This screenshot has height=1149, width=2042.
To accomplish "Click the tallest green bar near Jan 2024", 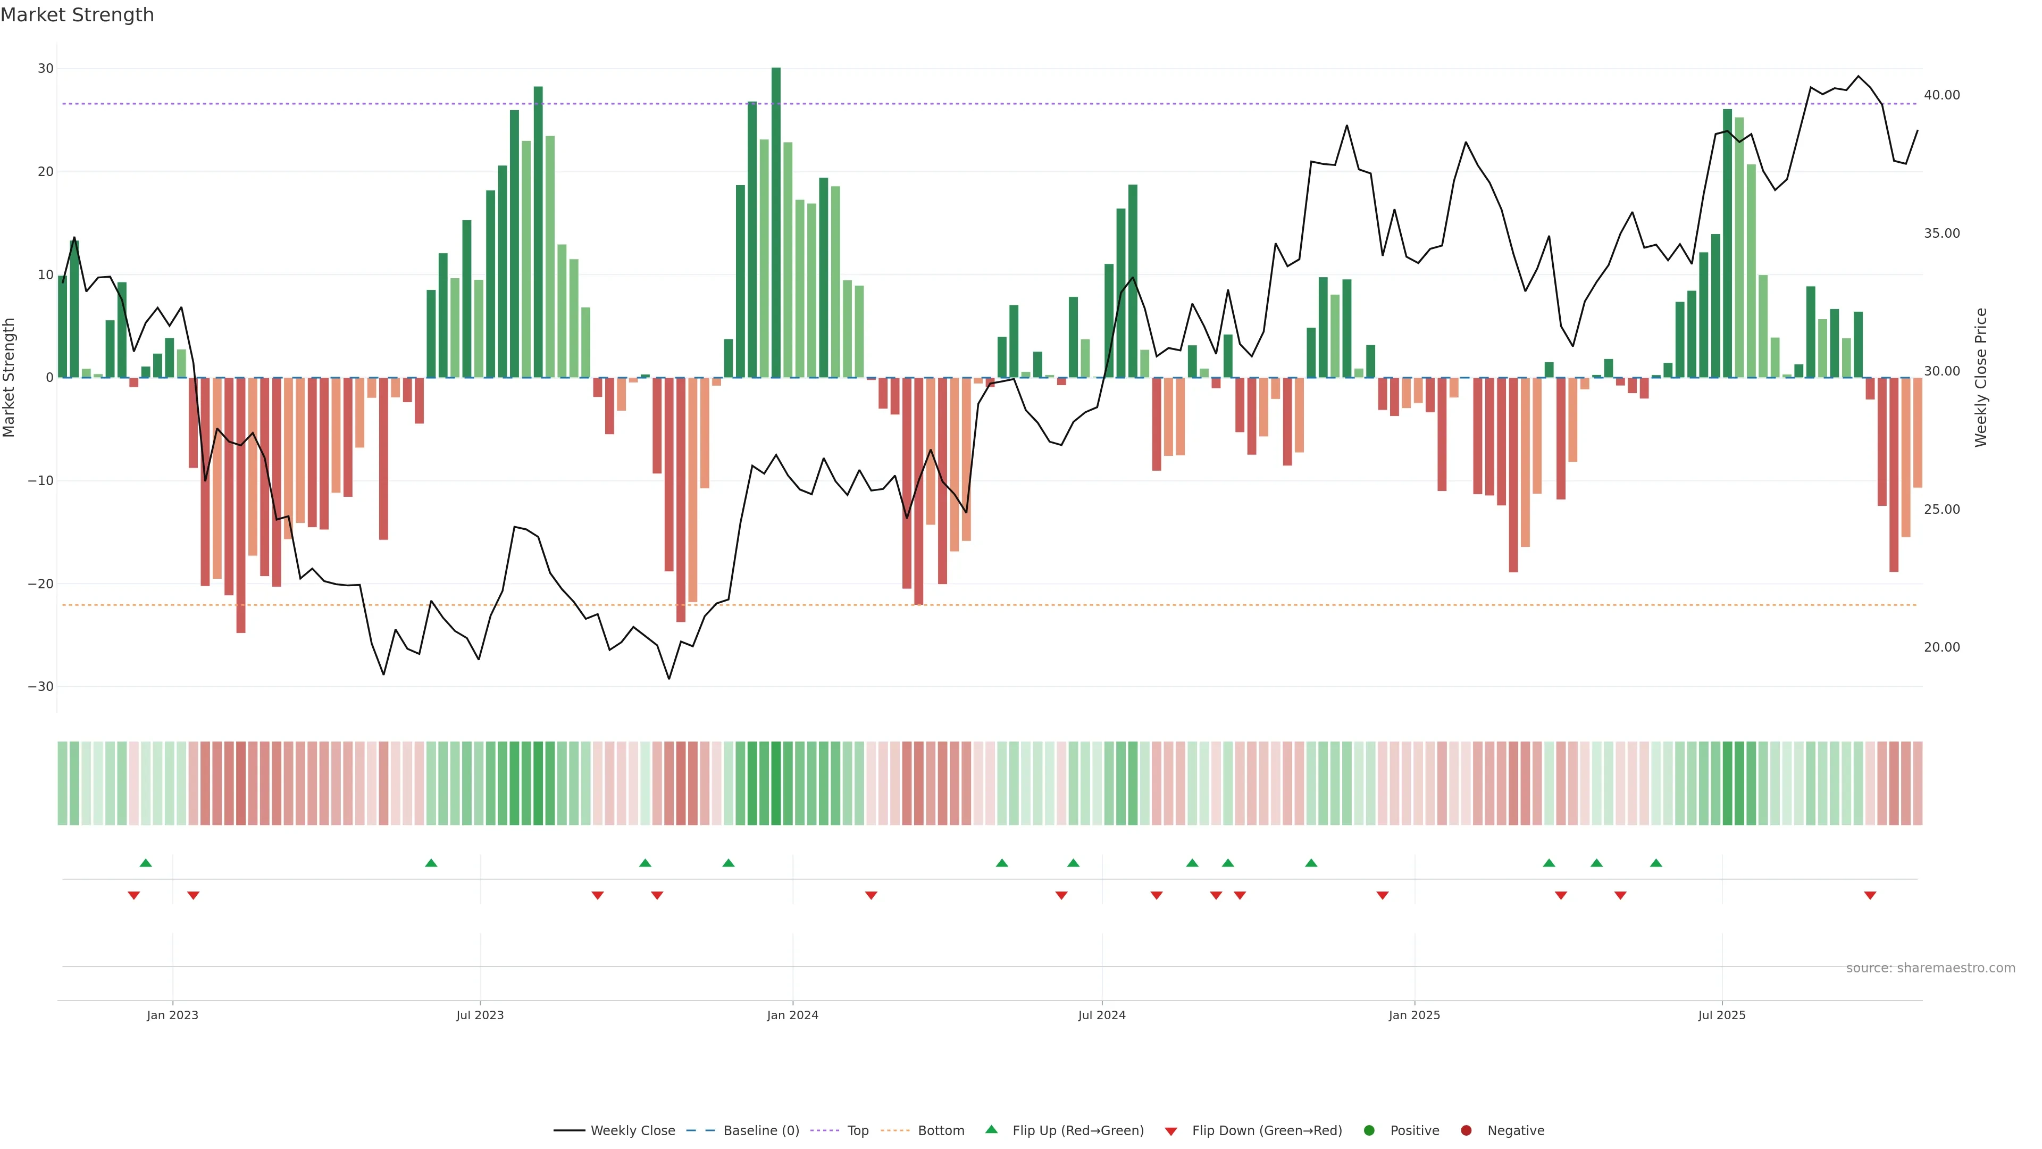I will 776,222.
